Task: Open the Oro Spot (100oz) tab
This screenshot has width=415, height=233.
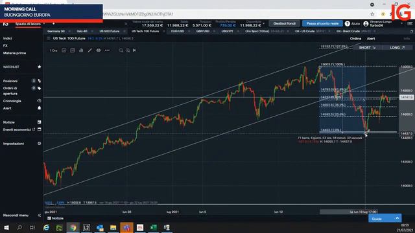Action: click(x=257, y=31)
